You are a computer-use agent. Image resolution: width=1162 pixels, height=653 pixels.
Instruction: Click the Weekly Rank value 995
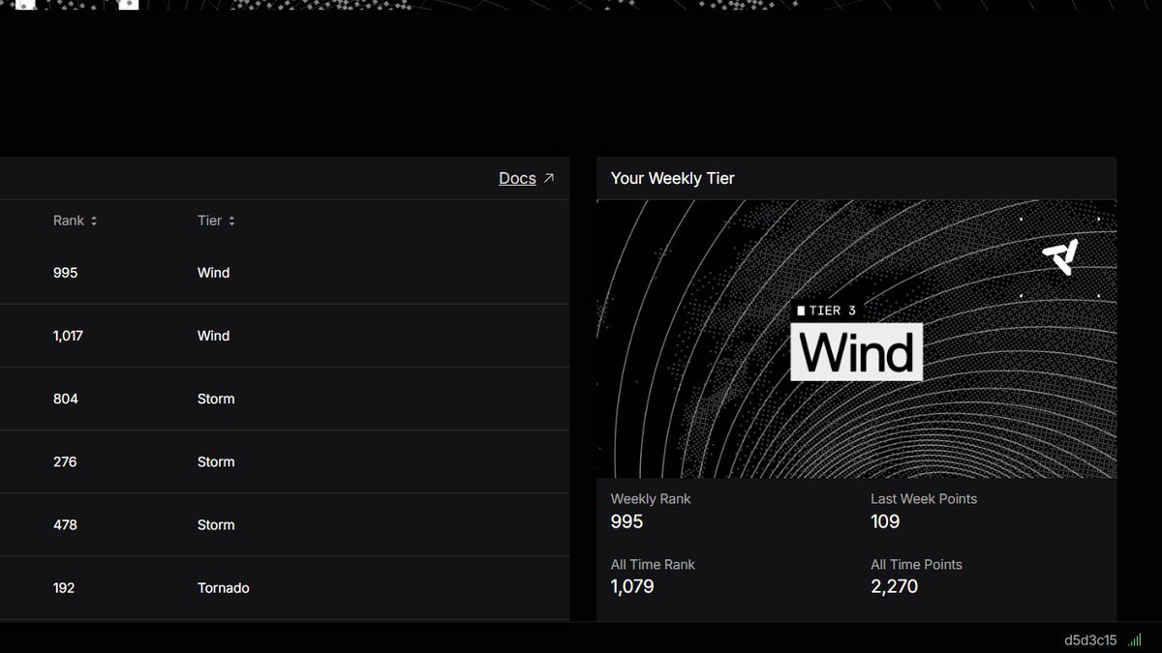[x=627, y=521]
